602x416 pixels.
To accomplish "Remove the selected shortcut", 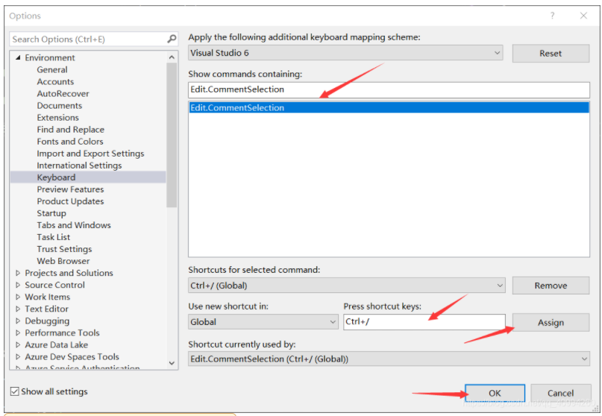I will (551, 286).
